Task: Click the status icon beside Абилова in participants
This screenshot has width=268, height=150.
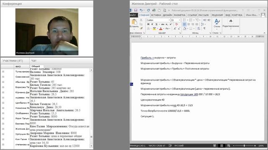Action: click(3, 82)
